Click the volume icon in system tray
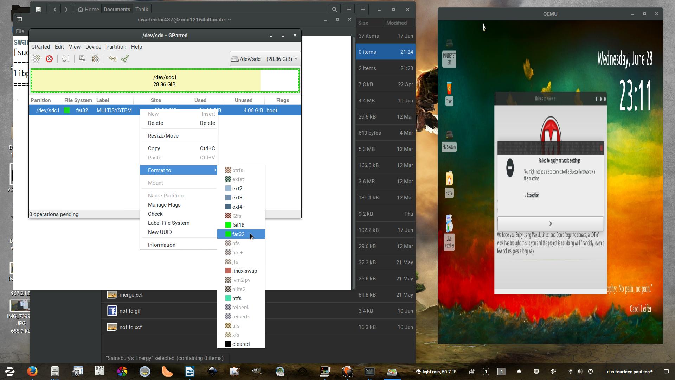The height and width of the screenshot is (380, 675). [580, 372]
